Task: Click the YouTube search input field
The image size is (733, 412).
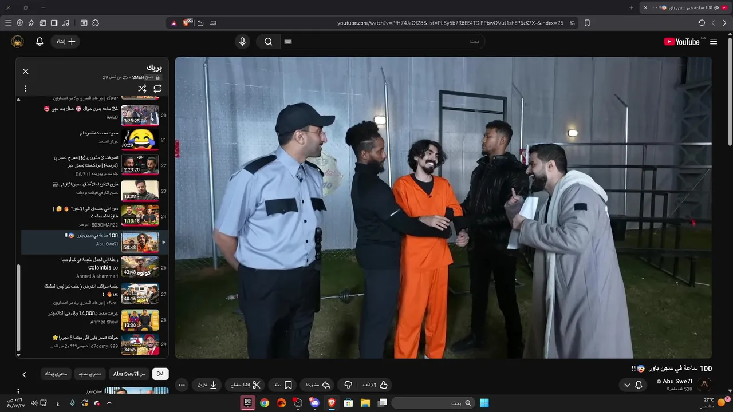Action: point(382,41)
